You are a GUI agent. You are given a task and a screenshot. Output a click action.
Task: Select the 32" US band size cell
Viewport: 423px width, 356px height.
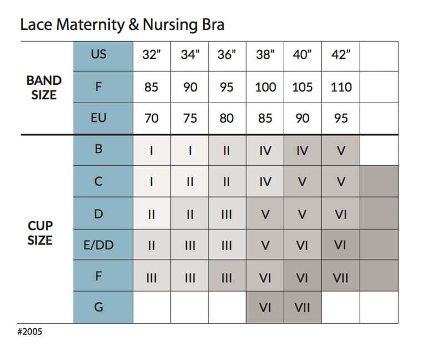tap(152, 56)
